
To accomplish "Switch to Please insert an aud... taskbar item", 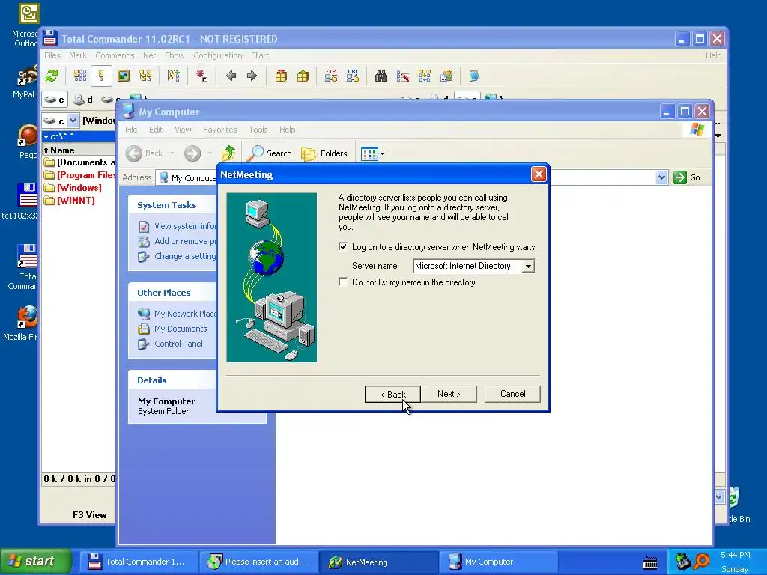I will click(x=258, y=562).
